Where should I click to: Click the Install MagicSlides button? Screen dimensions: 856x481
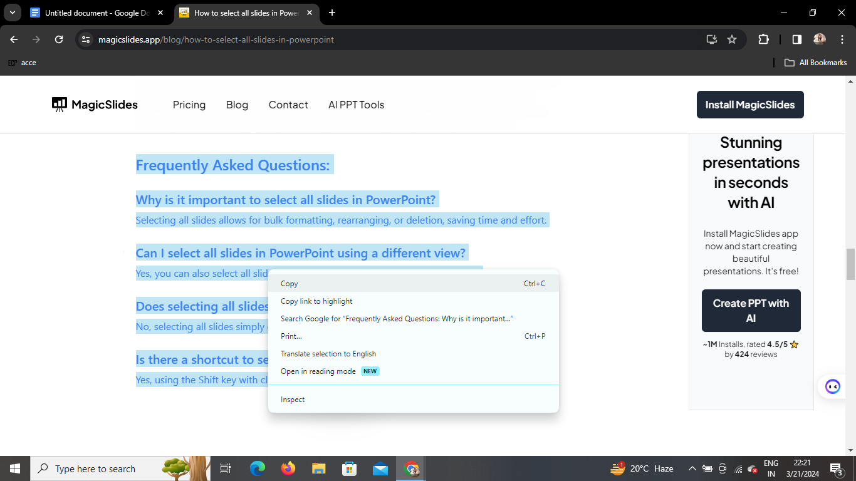click(750, 105)
